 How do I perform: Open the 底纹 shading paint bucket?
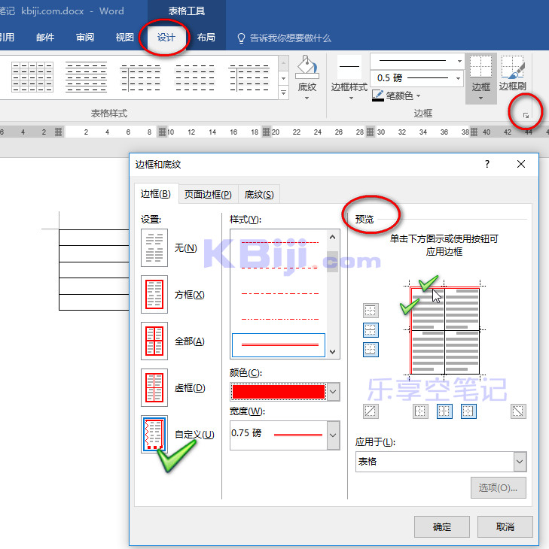(x=307, y=75)
